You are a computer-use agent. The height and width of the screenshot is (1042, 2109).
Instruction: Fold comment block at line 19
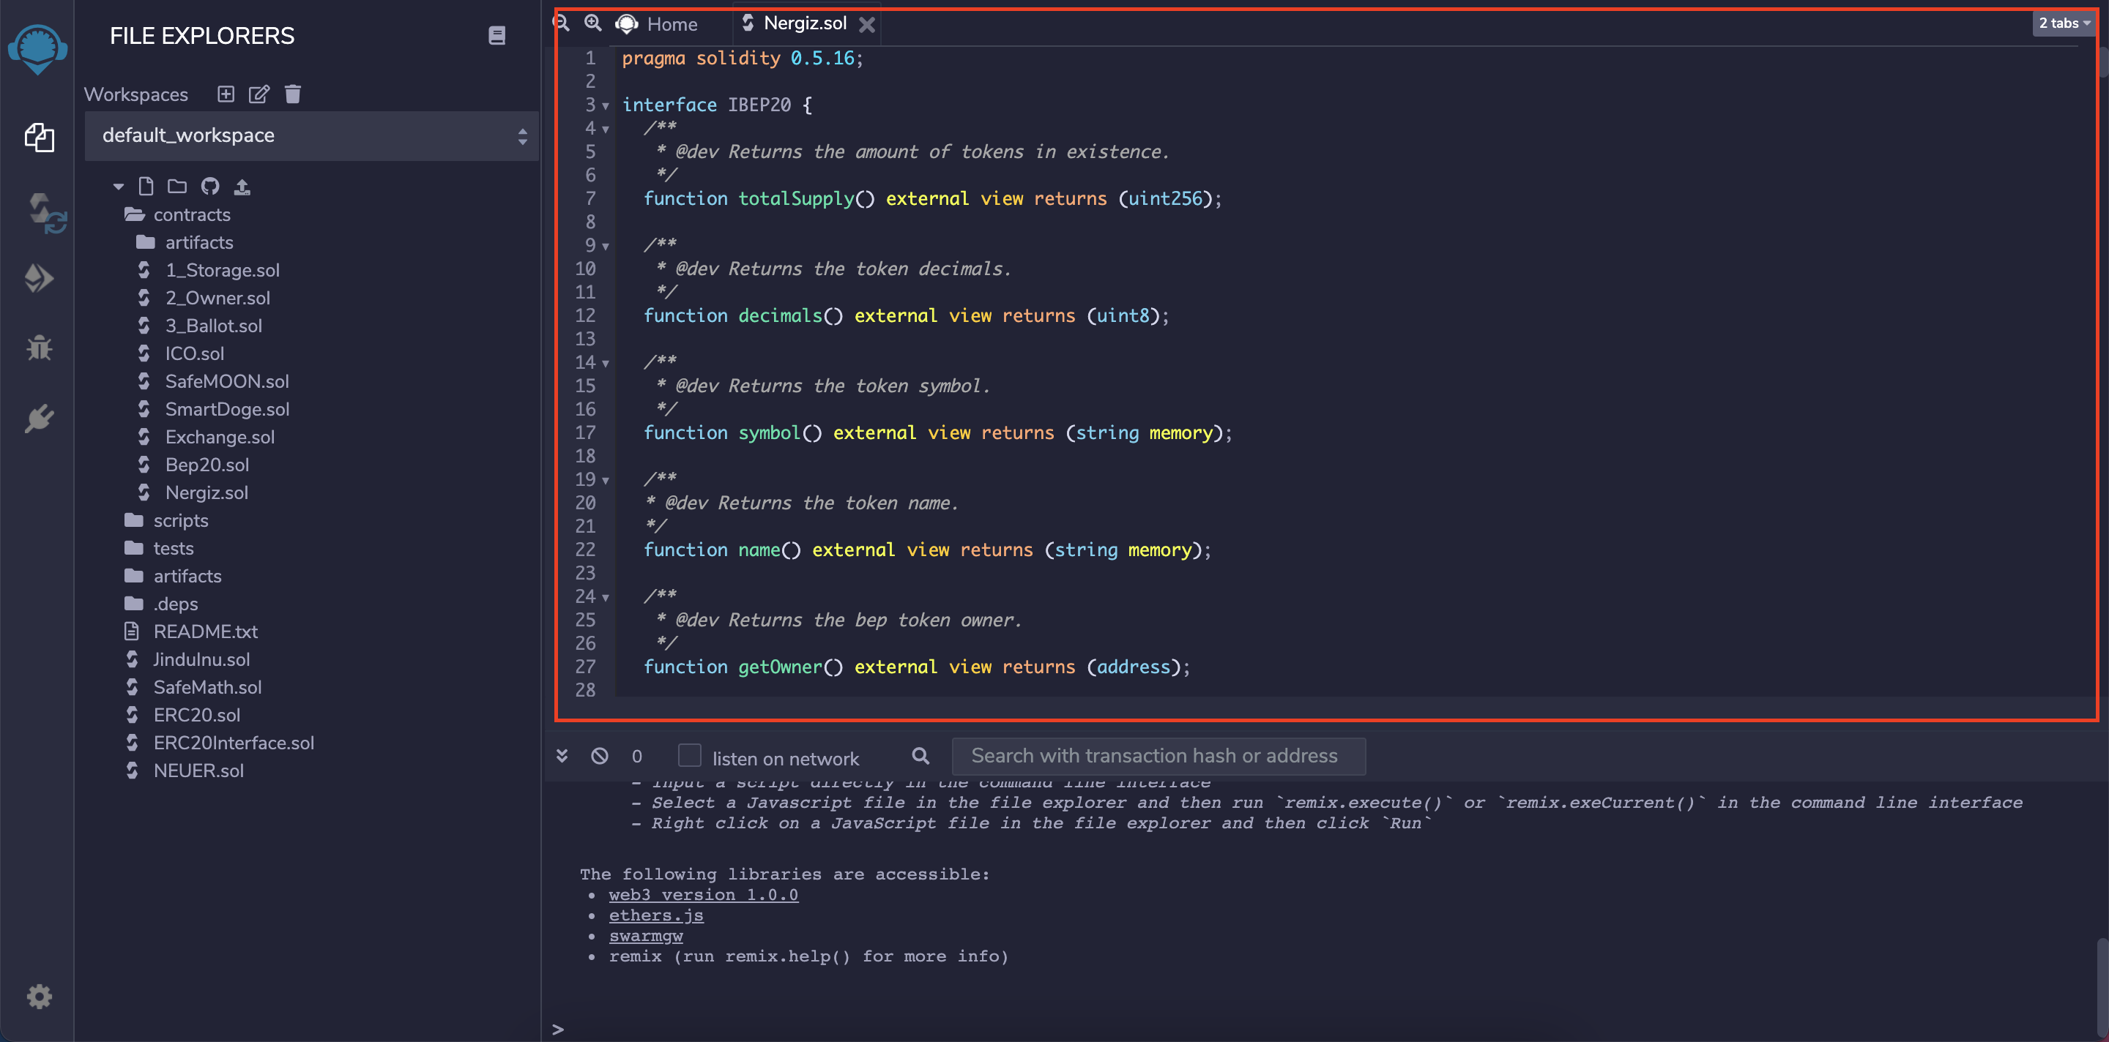[x=606, y=480]
